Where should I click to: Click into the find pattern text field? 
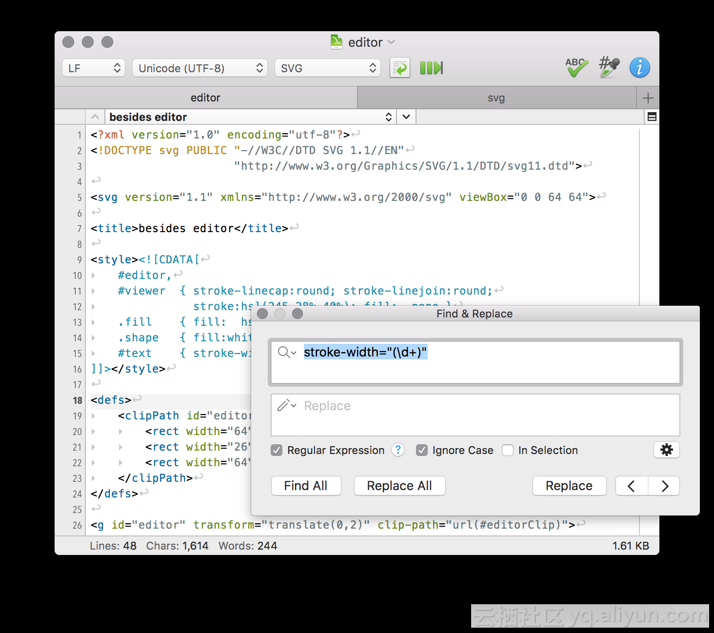click(476, 362)
